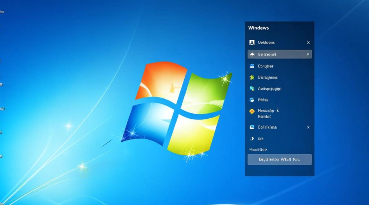Image resolution: width=369 pixels, height=205 pixels.
Task: Clear the Pictures entry with its X
Action: pos(308,127)
